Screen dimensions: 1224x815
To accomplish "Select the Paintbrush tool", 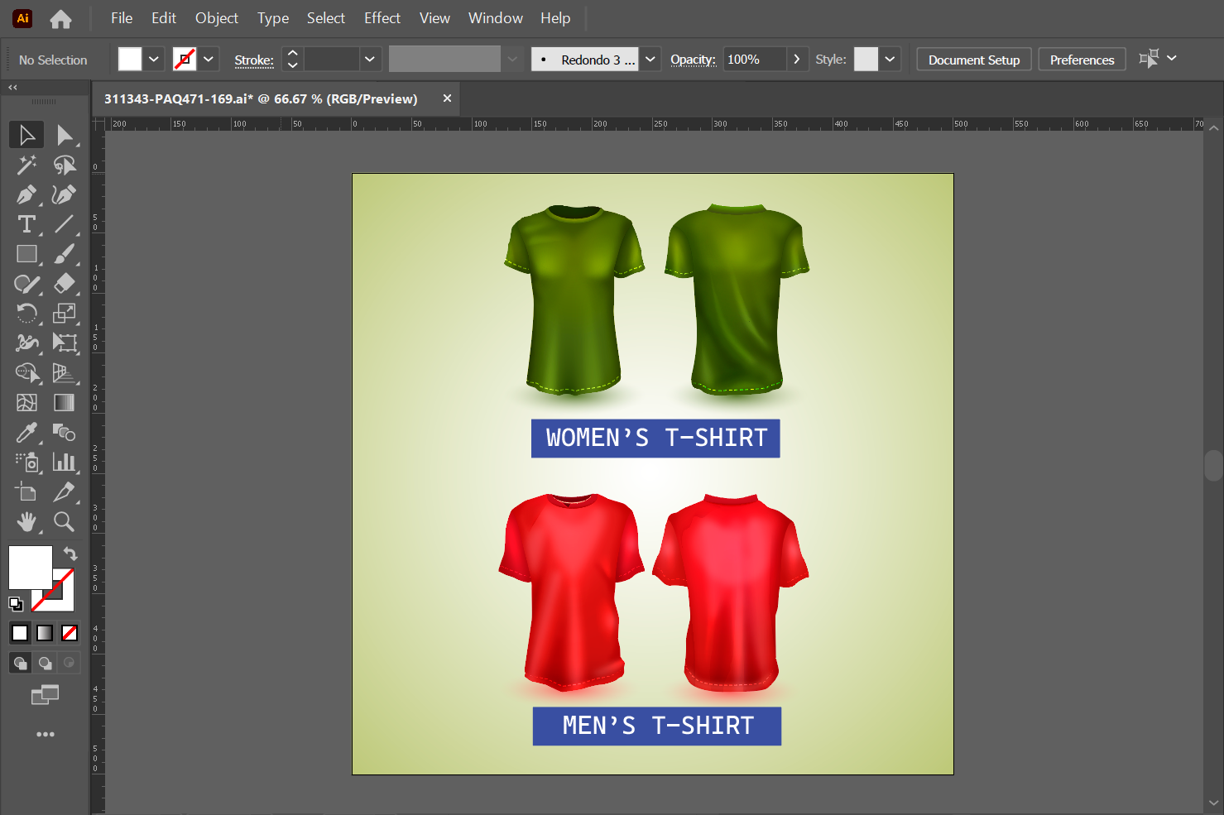I will tap(65, 254).
